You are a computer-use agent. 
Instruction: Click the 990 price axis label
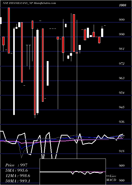pos(121,34)
